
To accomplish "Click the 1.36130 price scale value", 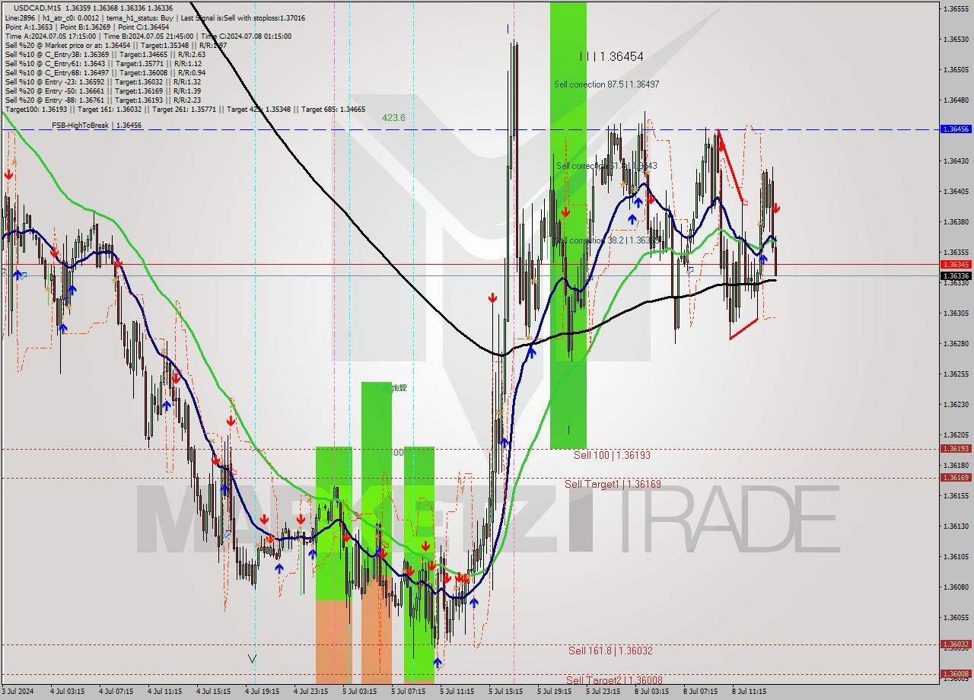I will (956, 526).
